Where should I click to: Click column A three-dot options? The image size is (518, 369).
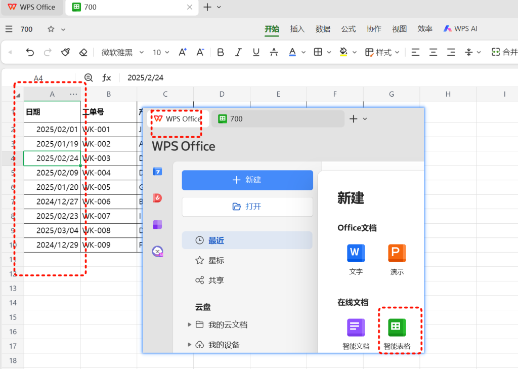point(74,94)
